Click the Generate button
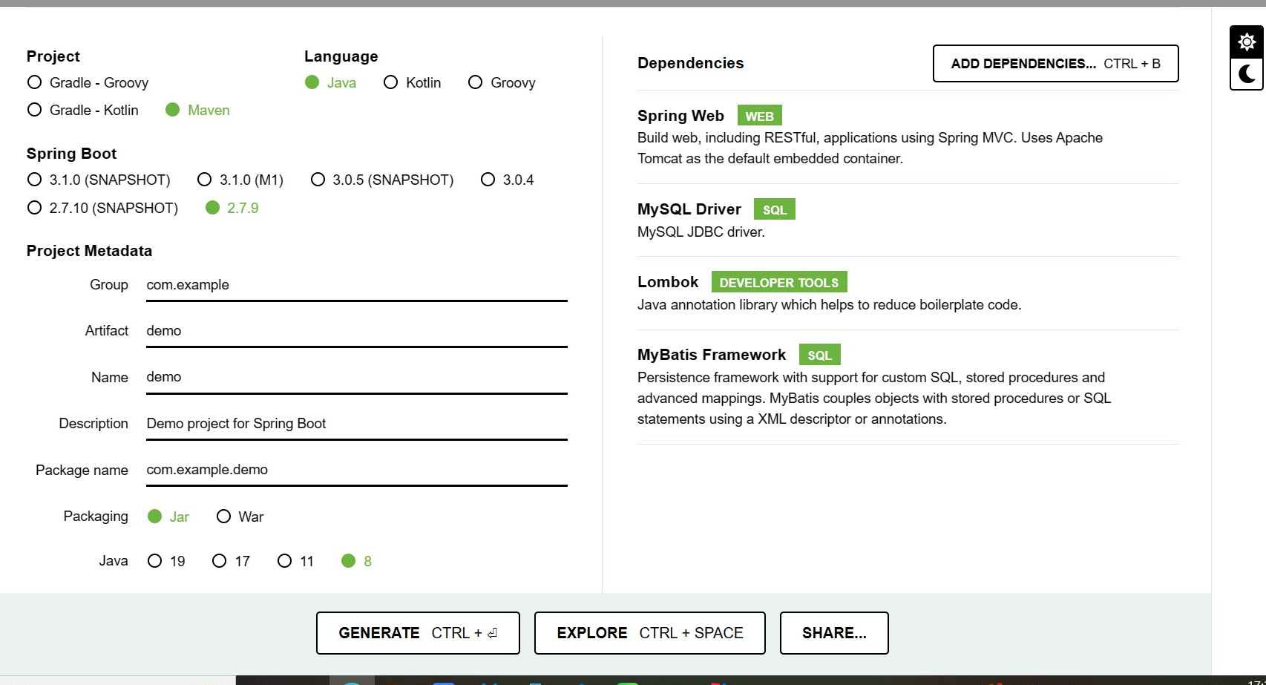The image size is (1266, 685). point(418,633)
